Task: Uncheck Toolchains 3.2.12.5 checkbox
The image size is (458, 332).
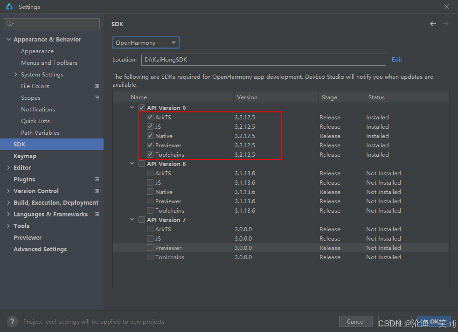Action: (x=150, y=154)
